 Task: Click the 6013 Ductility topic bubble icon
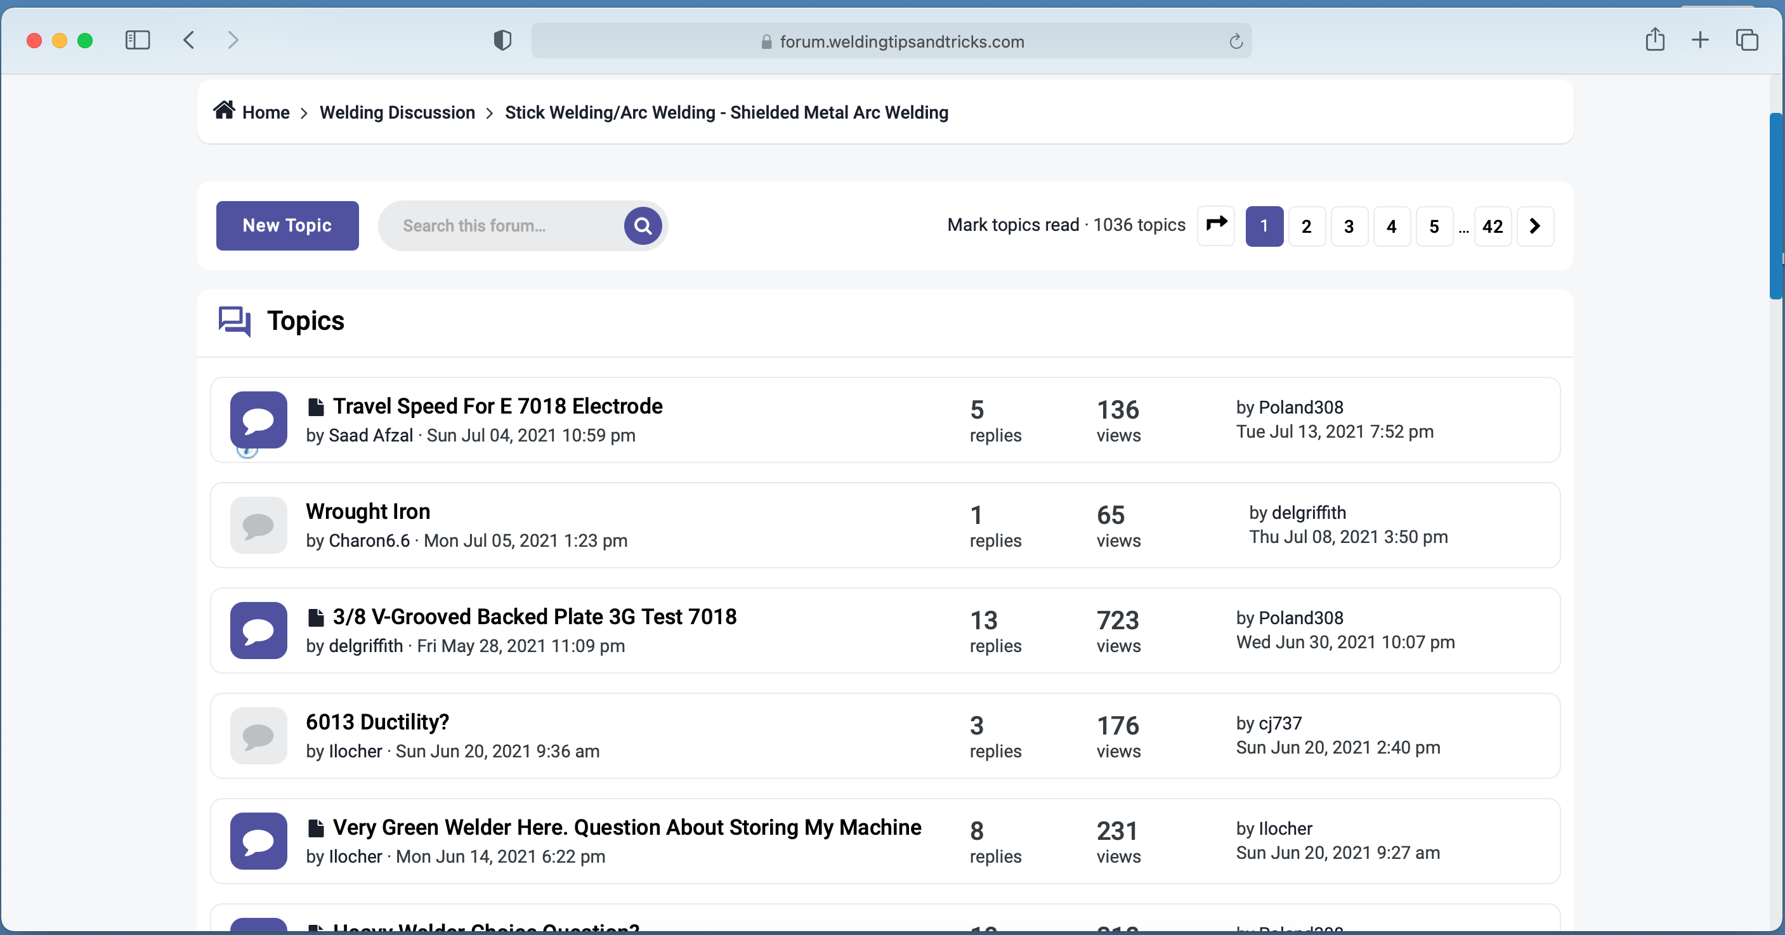click(258, 736)
